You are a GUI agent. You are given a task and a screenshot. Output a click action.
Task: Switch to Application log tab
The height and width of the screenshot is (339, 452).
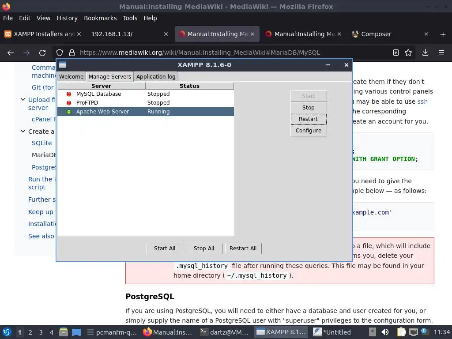coord(156,77)
